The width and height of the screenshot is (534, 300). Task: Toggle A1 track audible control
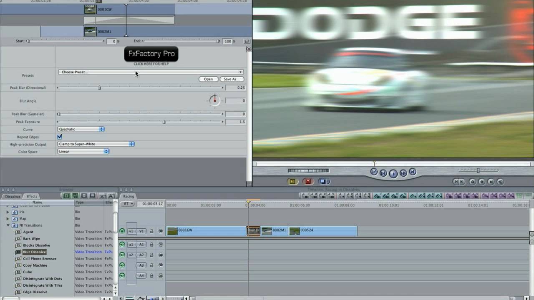(x=122, y=245)
